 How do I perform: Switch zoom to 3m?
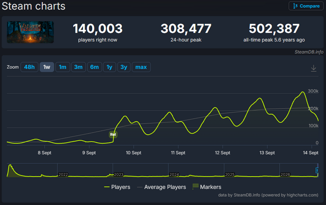[78, 67]
